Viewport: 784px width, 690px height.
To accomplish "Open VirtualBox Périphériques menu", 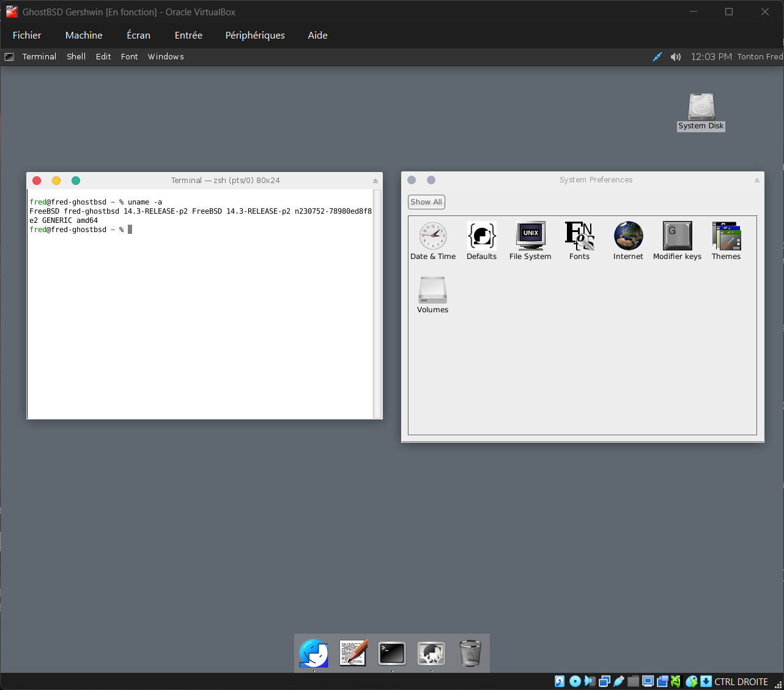I will click(x=255, y=36).
